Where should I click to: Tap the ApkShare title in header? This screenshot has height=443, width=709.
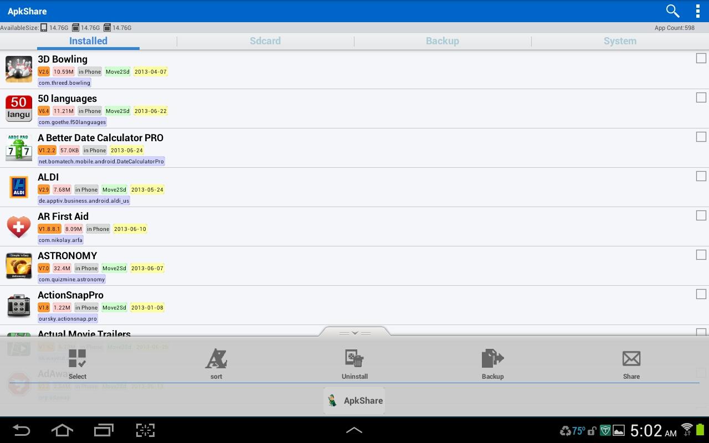click(27, 11)
